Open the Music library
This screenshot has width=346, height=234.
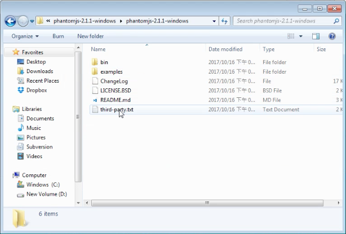34,128
